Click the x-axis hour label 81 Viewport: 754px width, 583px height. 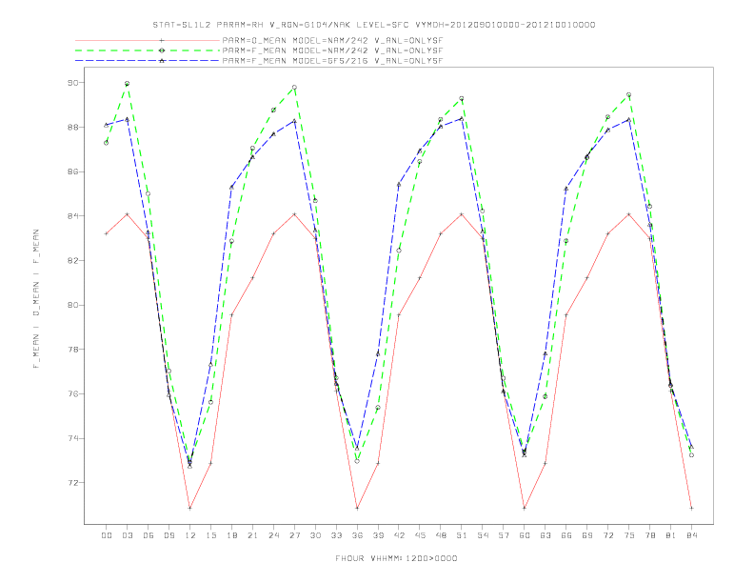click(671, 535)
